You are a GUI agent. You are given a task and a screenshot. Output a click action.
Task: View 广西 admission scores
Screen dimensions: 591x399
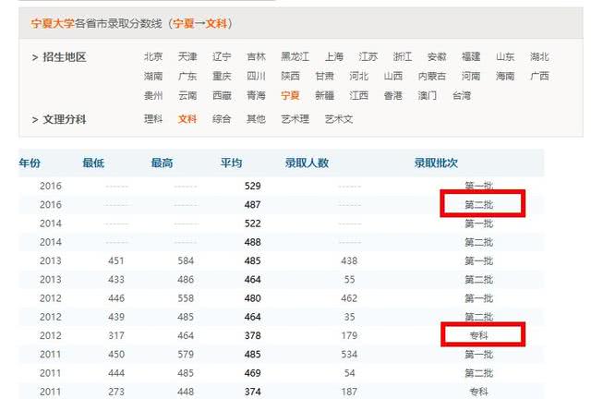(539, 76)
